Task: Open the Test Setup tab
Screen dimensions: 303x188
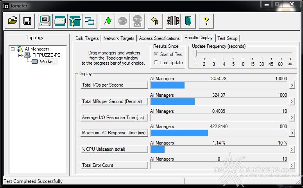Action: pos(228,38)
